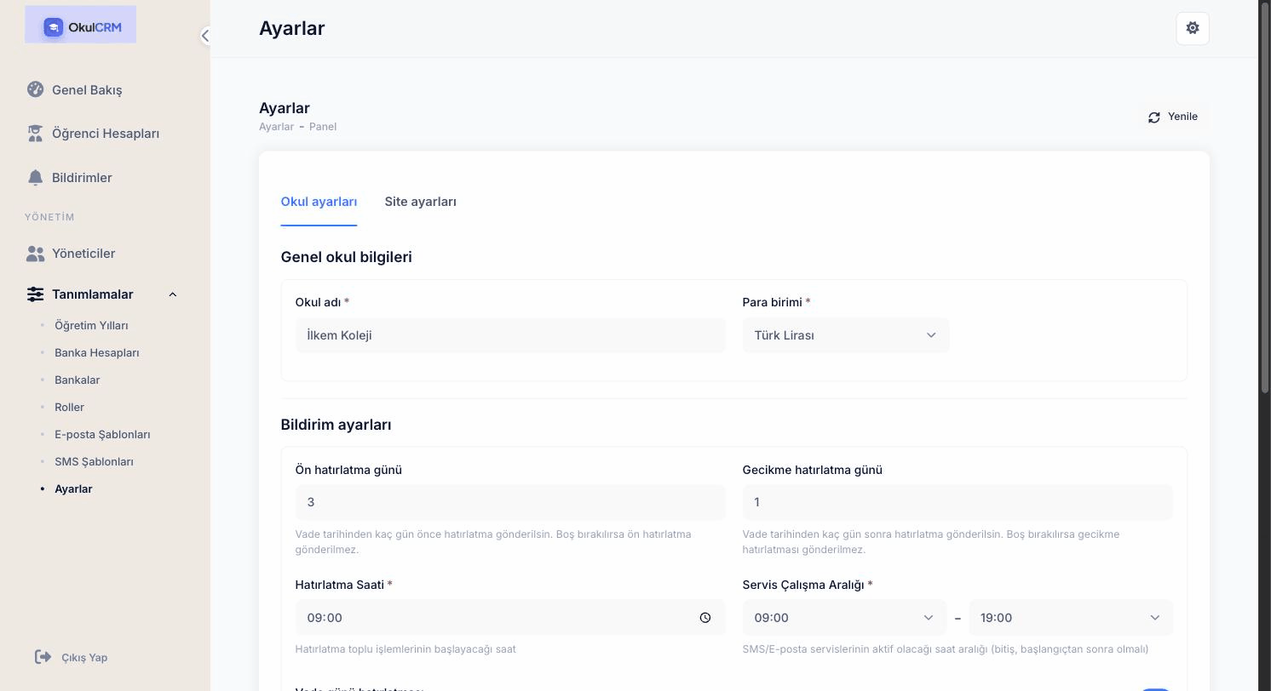Open Genel Bakış in sidebar
The width and height of the screenshot is (1271, 691).
pos(87,89)
